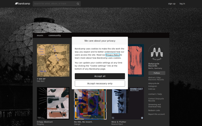Click the Abstract, Edgy, Electronic Records description
The height and width of the screenshot is (126, 202).
(156, 79)
